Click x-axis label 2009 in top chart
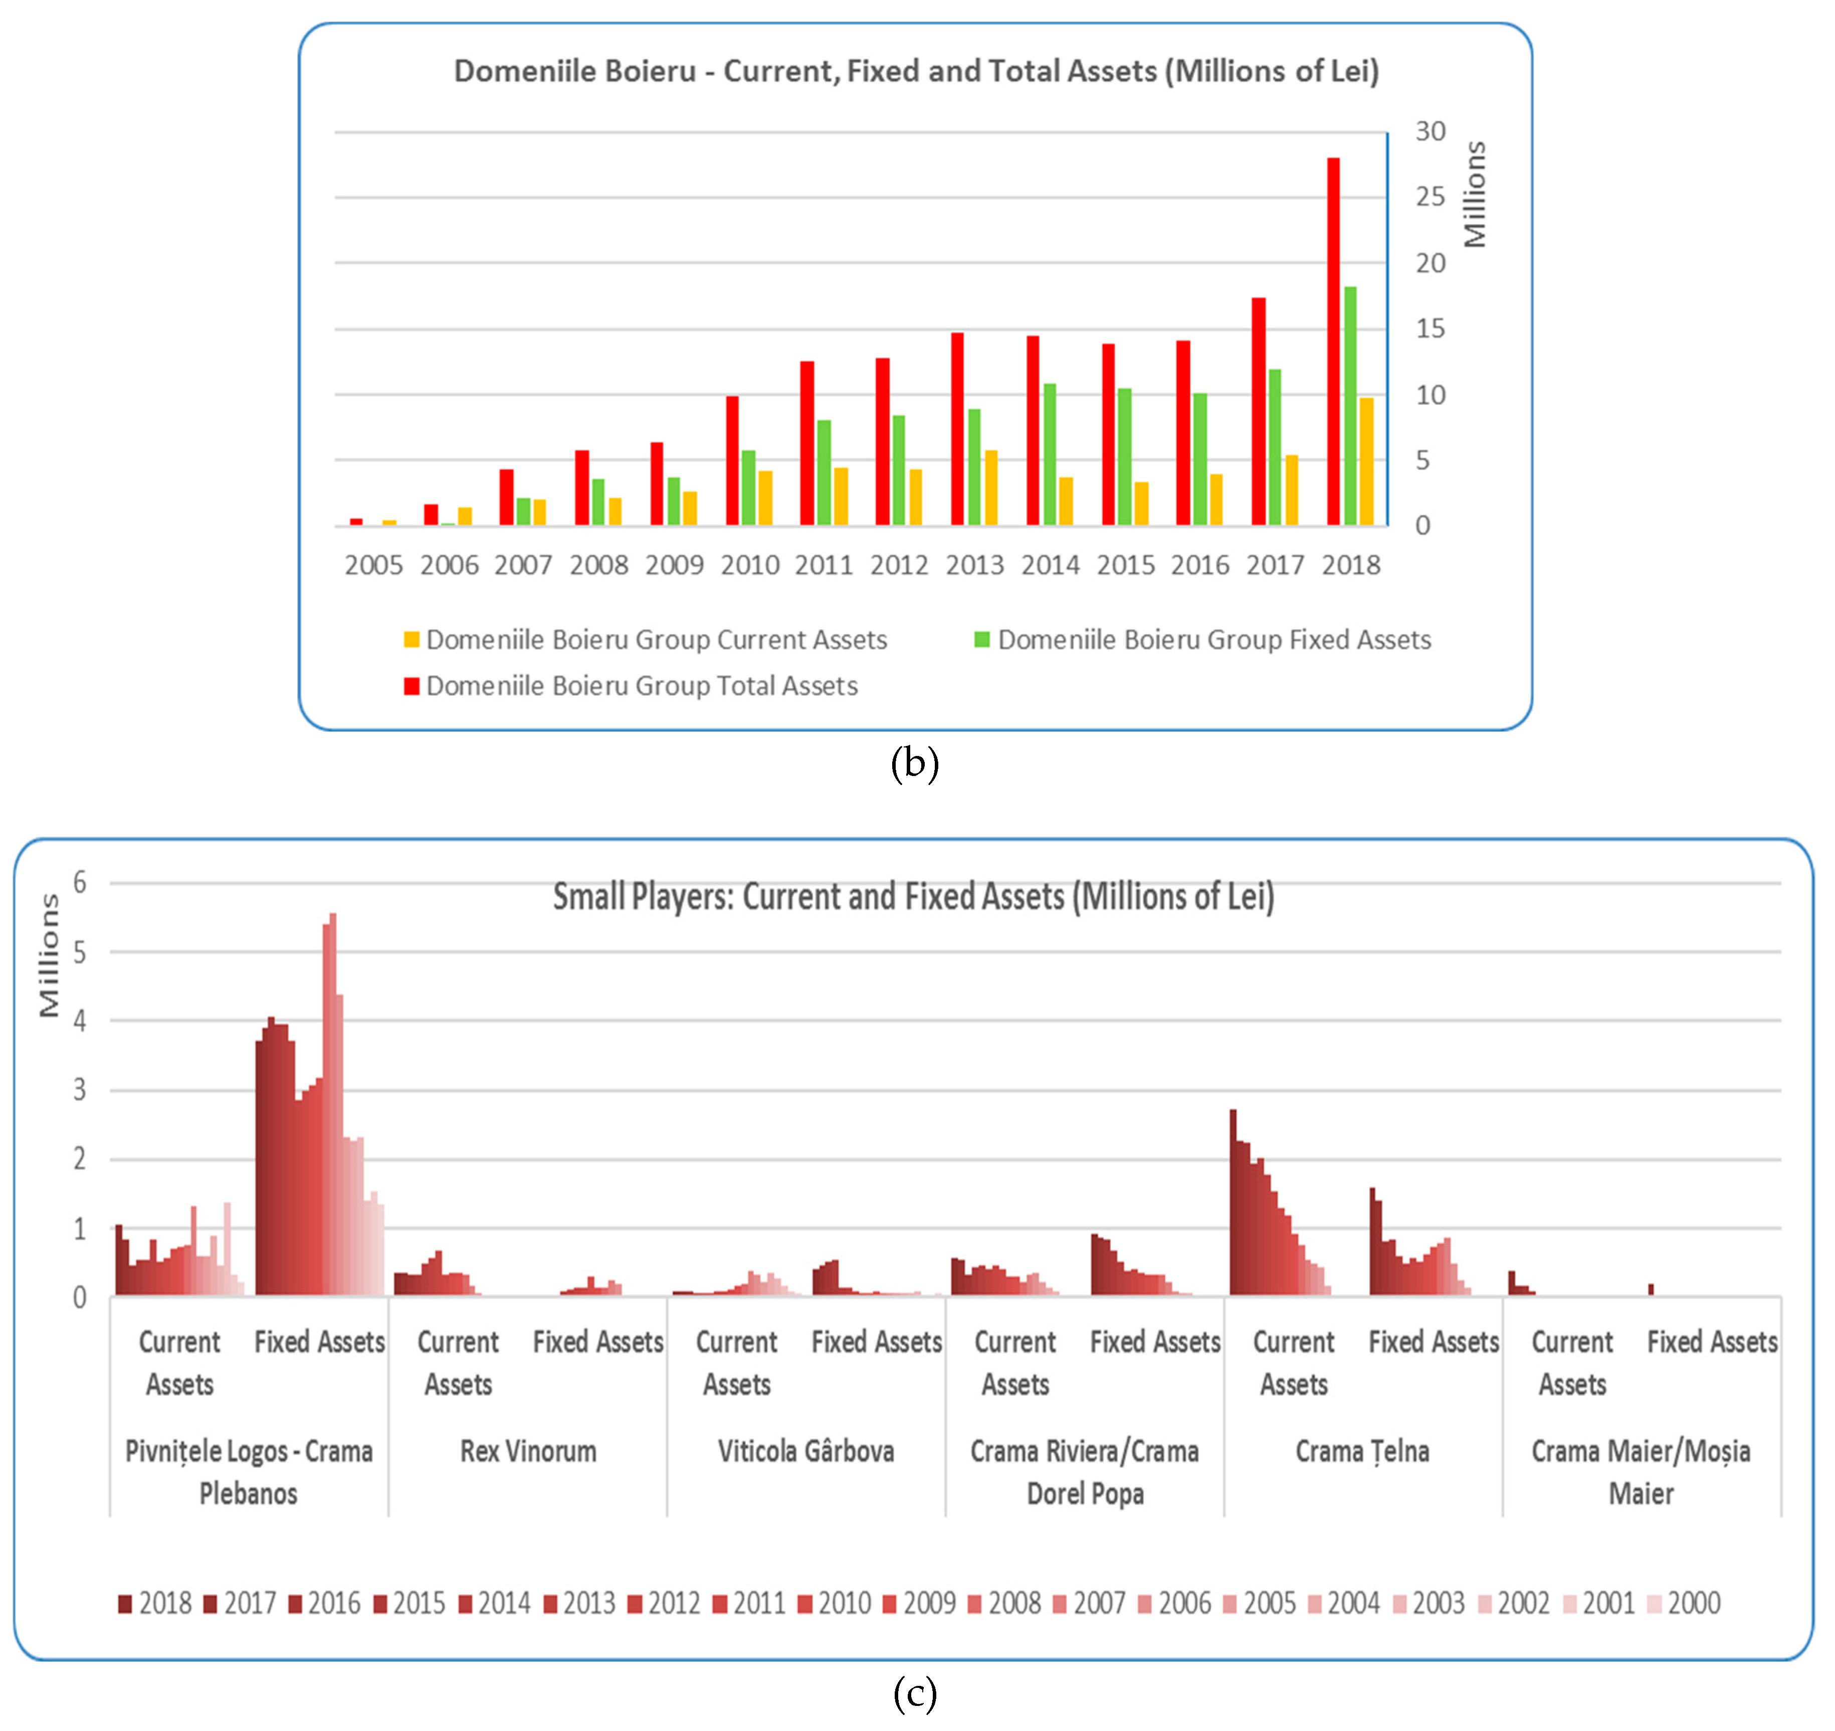This screenshot has height=1731, width=1835. point(675,565)
